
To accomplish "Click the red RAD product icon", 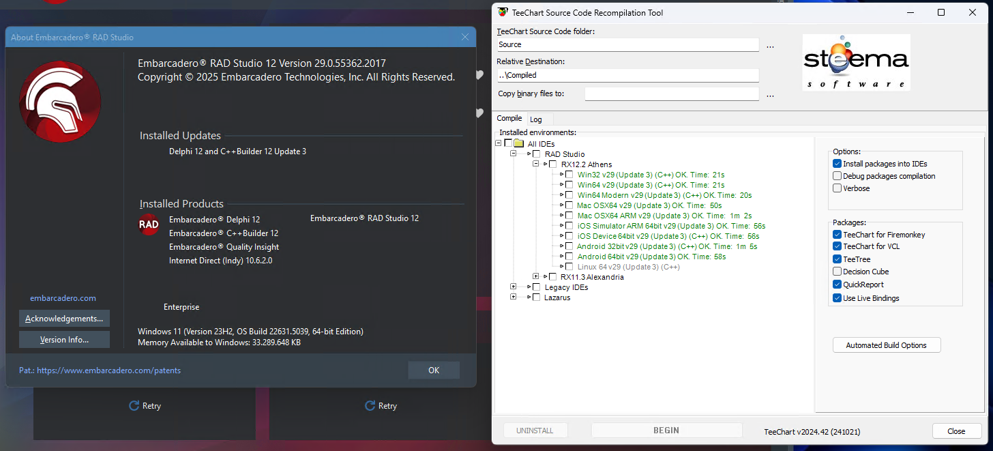I will click(x=149, y=224).
